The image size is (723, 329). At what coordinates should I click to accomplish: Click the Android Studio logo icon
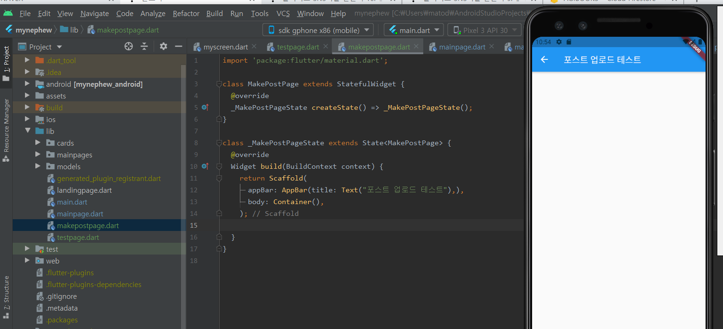tap(8, 14)
